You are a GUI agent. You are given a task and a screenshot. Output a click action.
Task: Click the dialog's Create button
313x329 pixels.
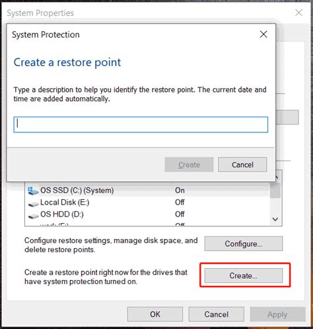[189, 165]
